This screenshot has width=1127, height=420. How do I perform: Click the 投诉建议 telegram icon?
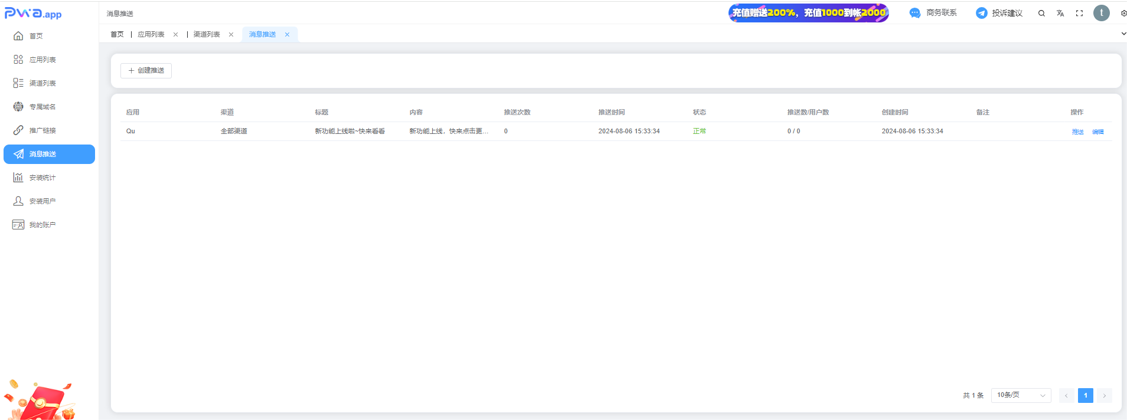tap(981, 13)
